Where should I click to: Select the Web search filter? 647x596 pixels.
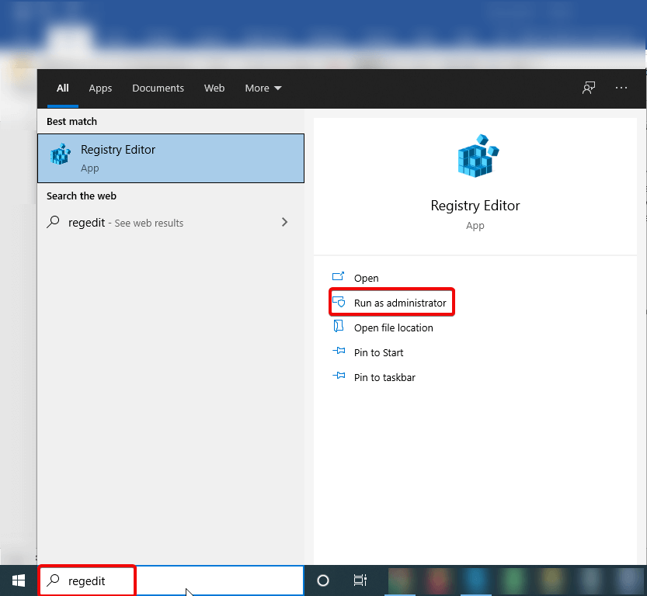214,88
